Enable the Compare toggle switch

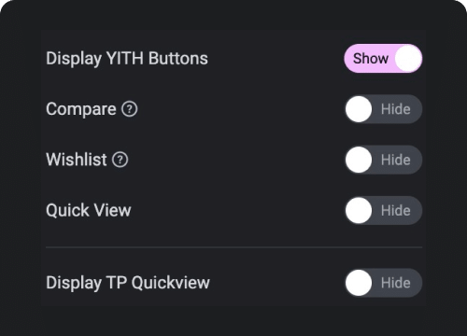pos(383,109)
